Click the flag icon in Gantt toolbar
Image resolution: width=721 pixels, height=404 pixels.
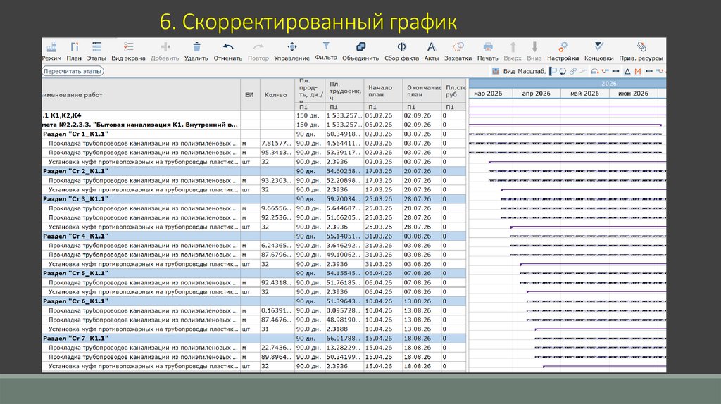tap(553, 71)
